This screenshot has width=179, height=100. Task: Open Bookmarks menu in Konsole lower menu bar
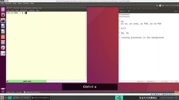(x=24, y=11)
